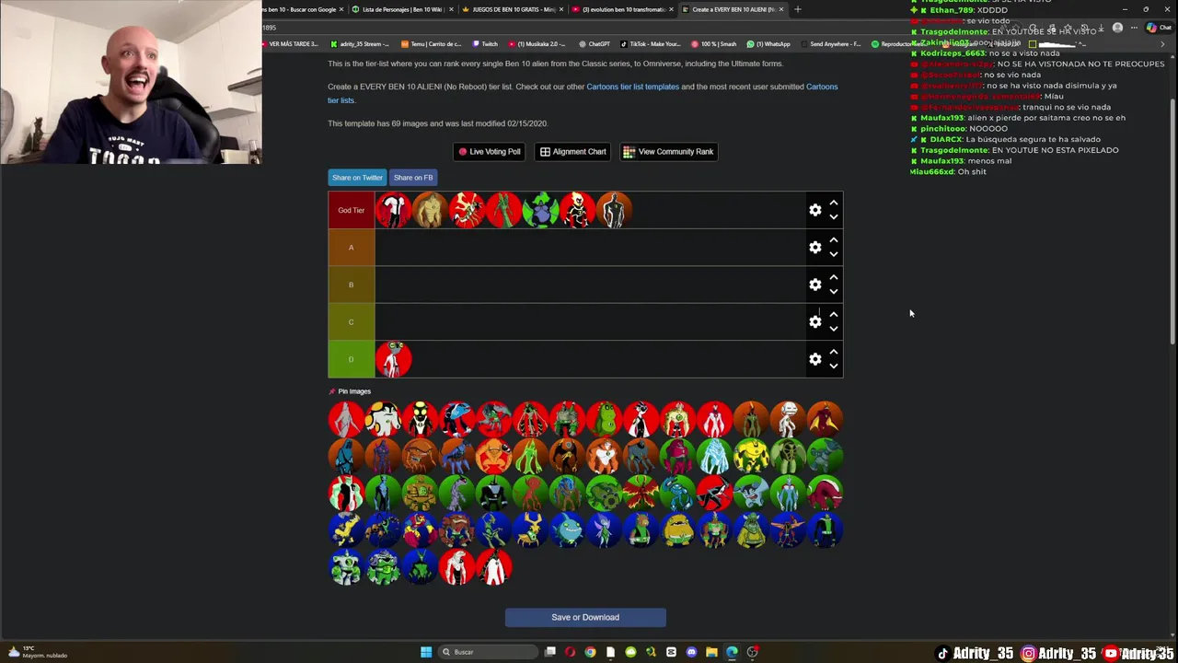Open Send Anywhere bookmark

[x=831, y=43]
